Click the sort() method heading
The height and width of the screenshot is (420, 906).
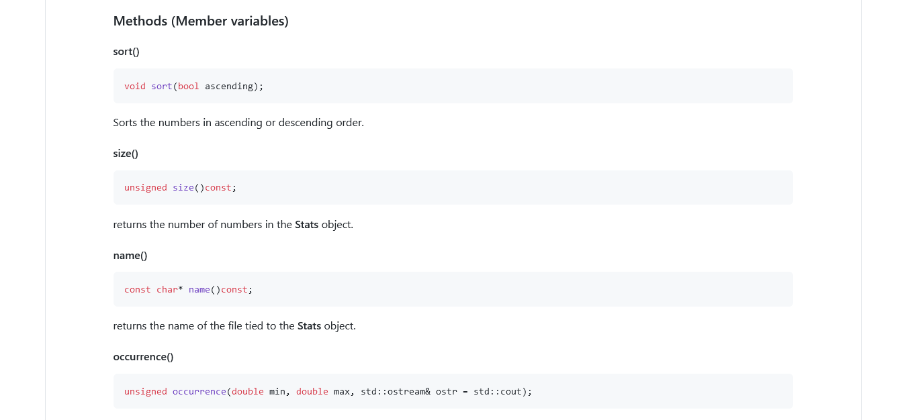(x=126, y=51)
